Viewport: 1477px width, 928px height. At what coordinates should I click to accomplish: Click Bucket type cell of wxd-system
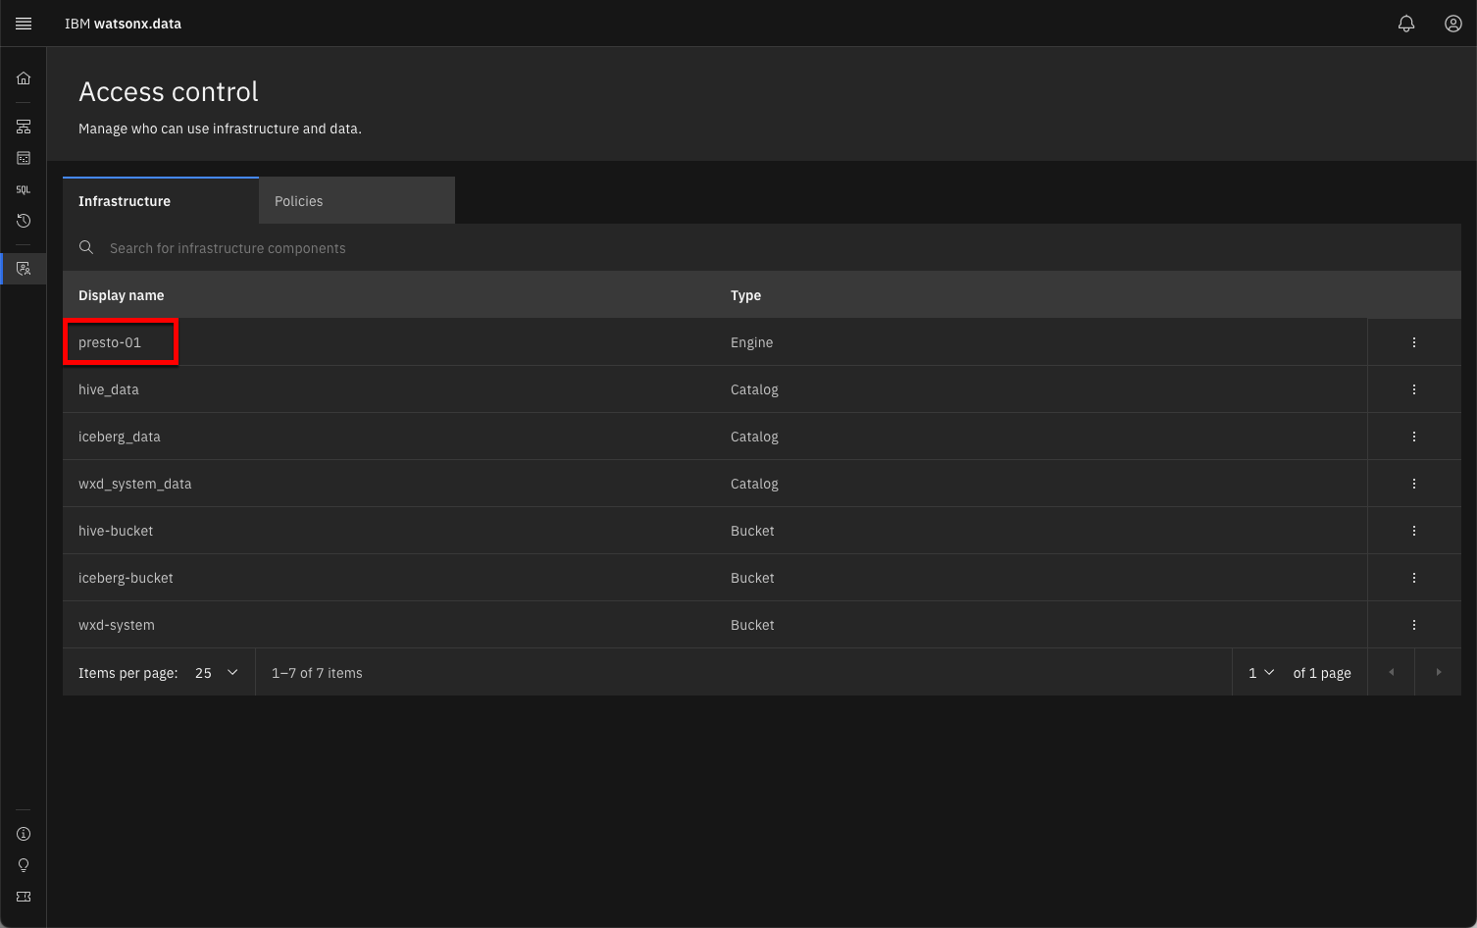(752, 625)
